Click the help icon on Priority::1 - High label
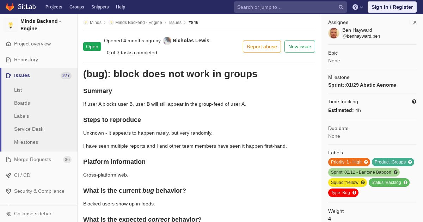Viewport: 423px width, 222px height. tap(366, 162)
